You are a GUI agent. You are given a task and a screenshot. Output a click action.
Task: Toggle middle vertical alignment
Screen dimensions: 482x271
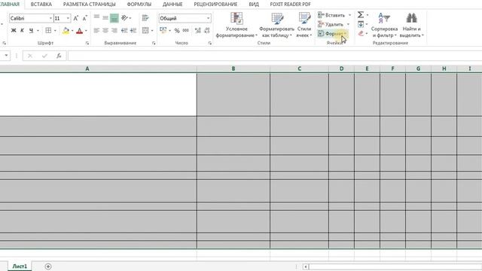click(x=105, y=18)
